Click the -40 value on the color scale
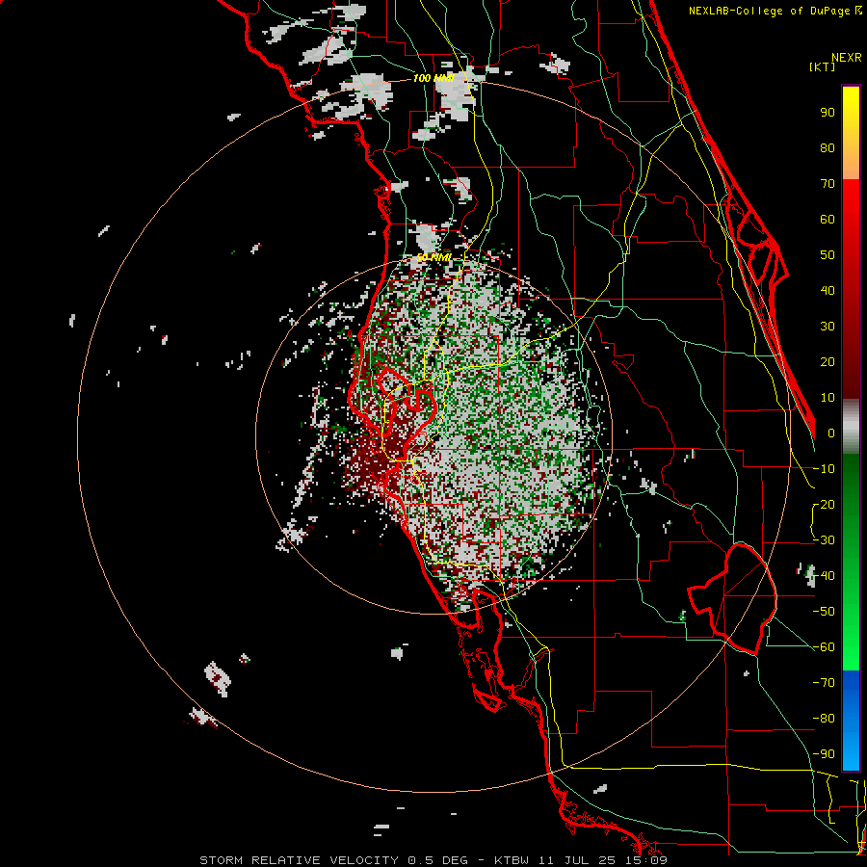The image size is (867, 867). [x=824, y=576]
